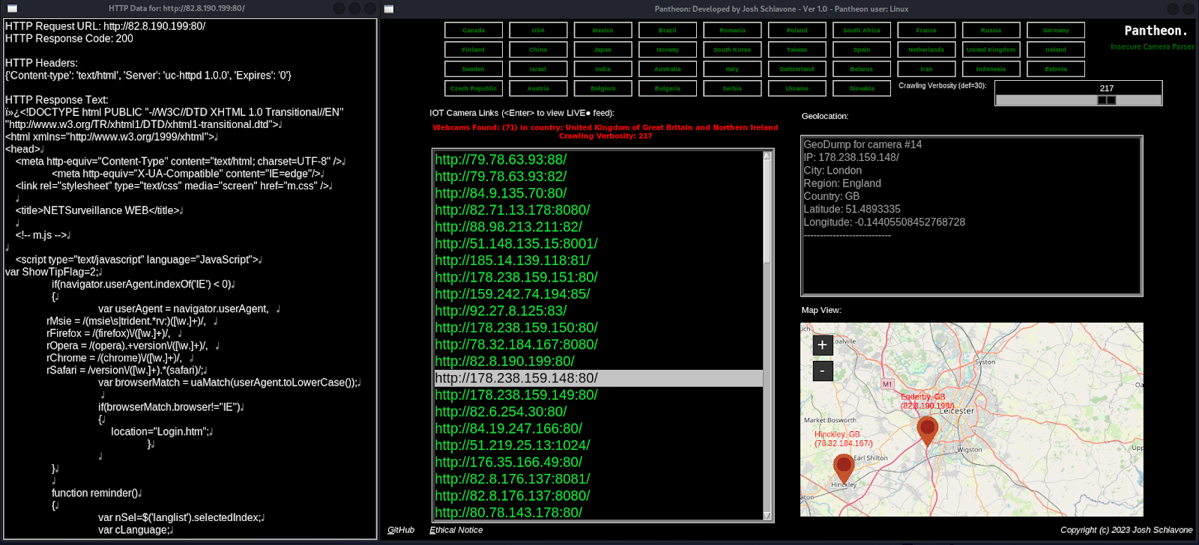Choose the Belgium button
1199x545 pixels.
[603, 88]
